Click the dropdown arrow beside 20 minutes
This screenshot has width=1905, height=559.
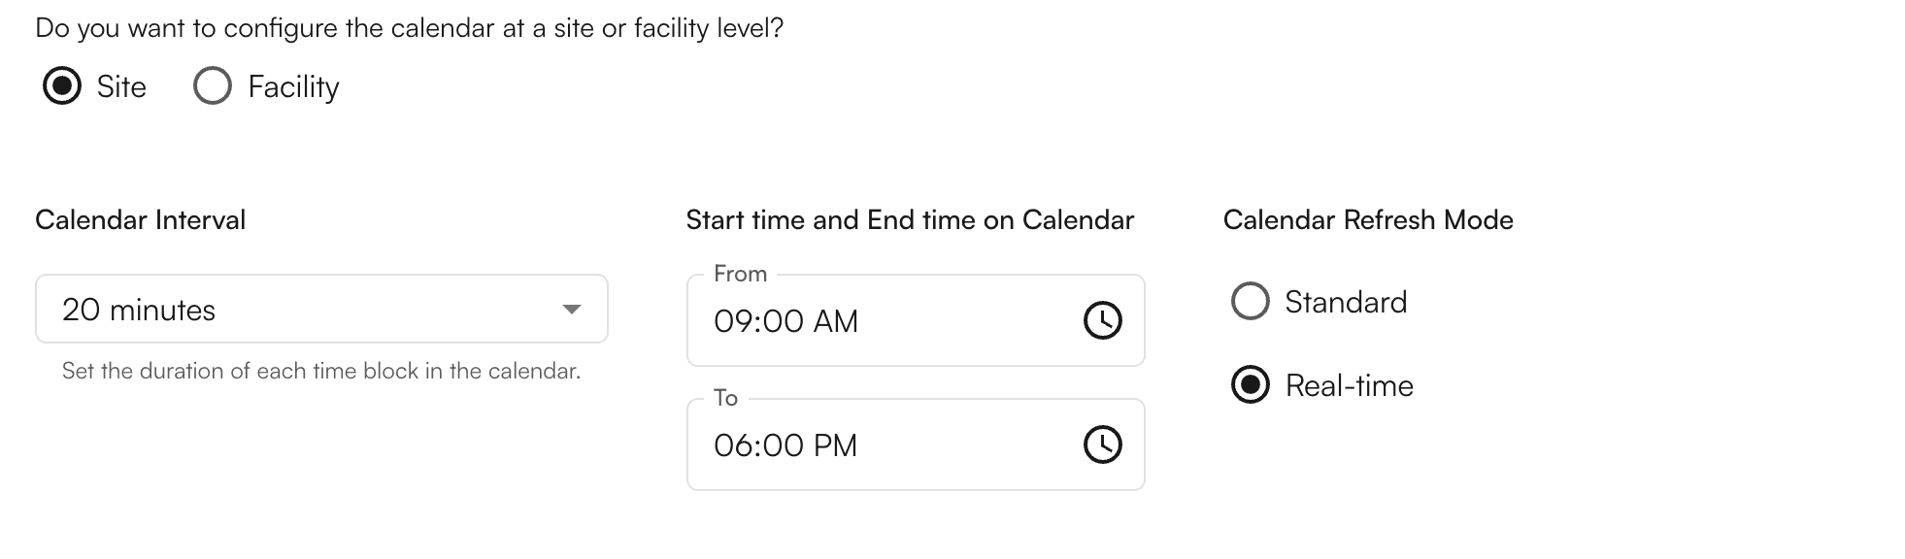575,309
